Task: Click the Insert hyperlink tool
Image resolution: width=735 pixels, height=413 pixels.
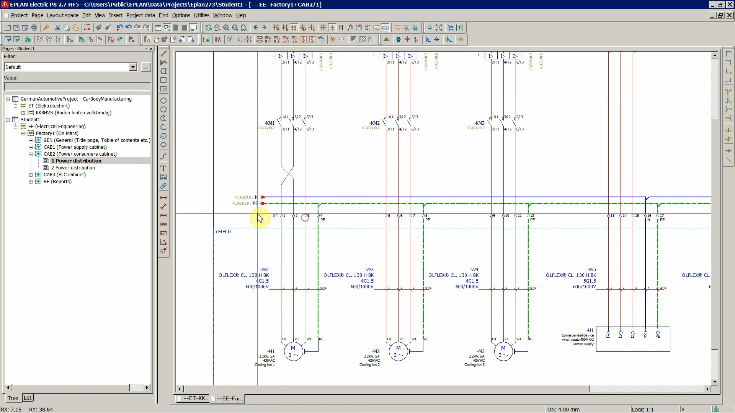Action: pos(163,186)
